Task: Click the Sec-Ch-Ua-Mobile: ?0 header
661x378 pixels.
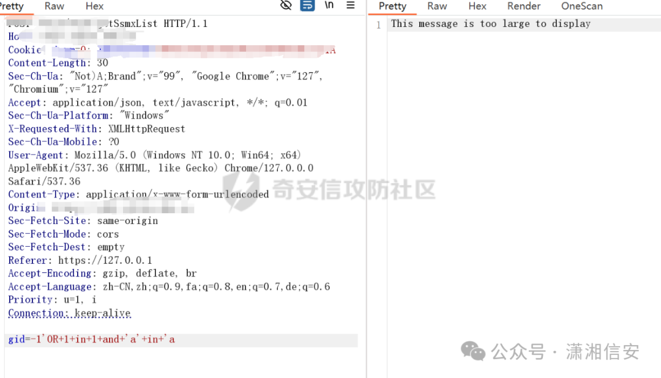Action: pyautogui.click(x=64, y=142)
